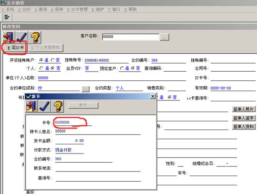Click the 客户名称 input field
Viewport: 257px width, 194px height.
(x=131, y=37)
